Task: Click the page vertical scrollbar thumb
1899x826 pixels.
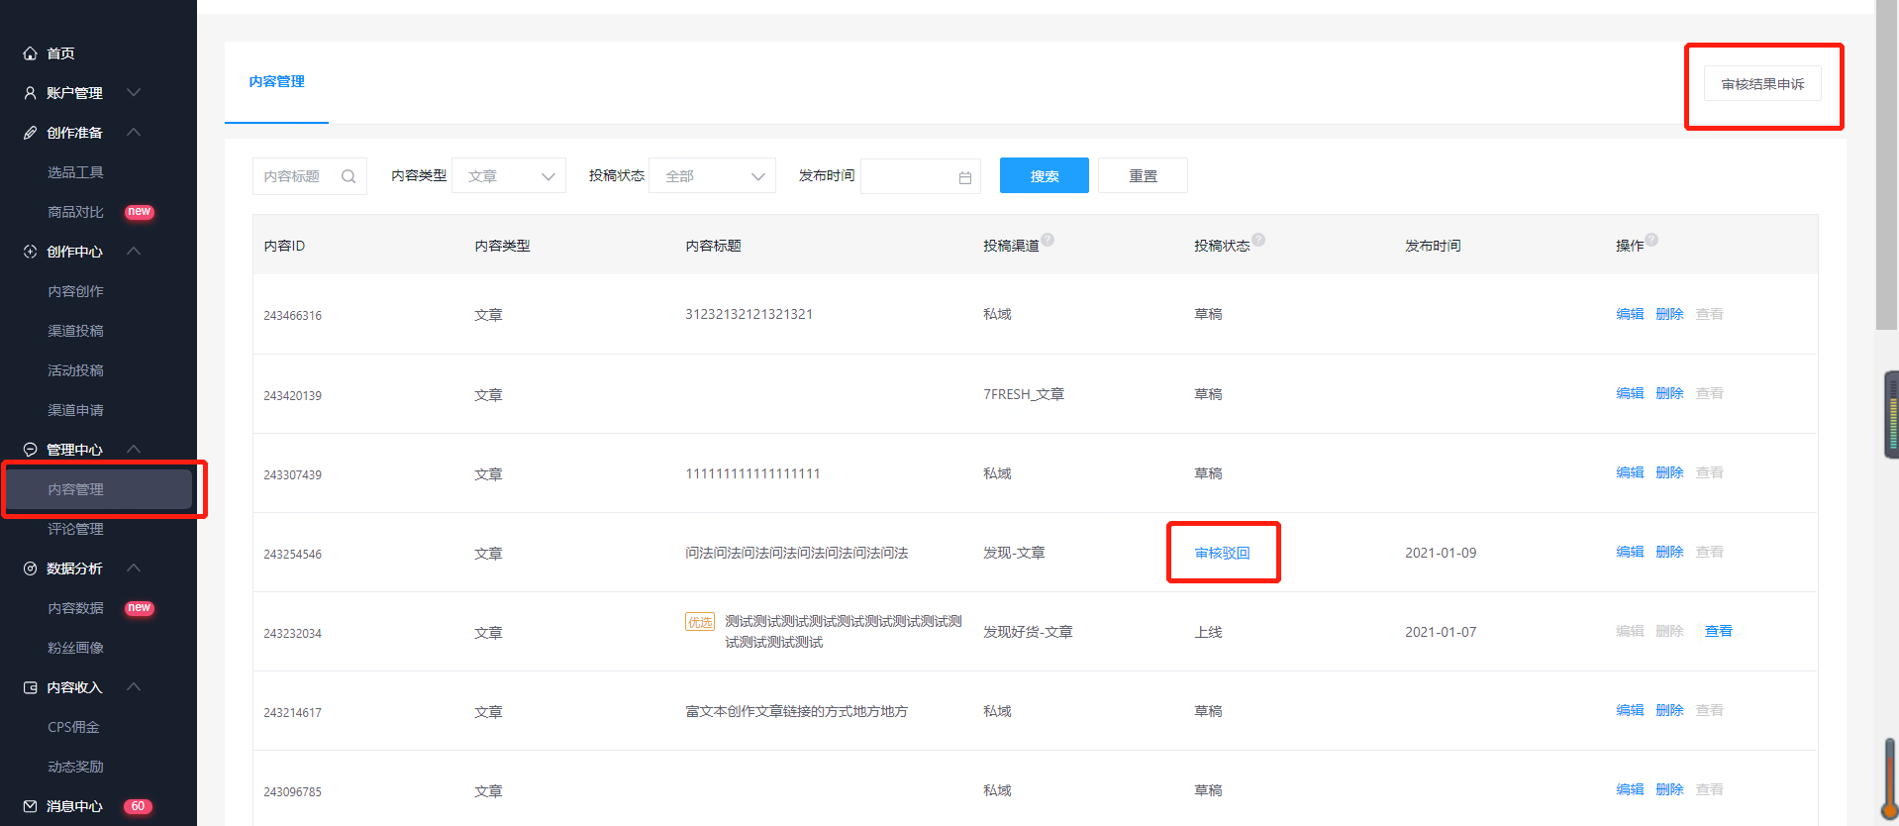Action: tap(1887, 164)
